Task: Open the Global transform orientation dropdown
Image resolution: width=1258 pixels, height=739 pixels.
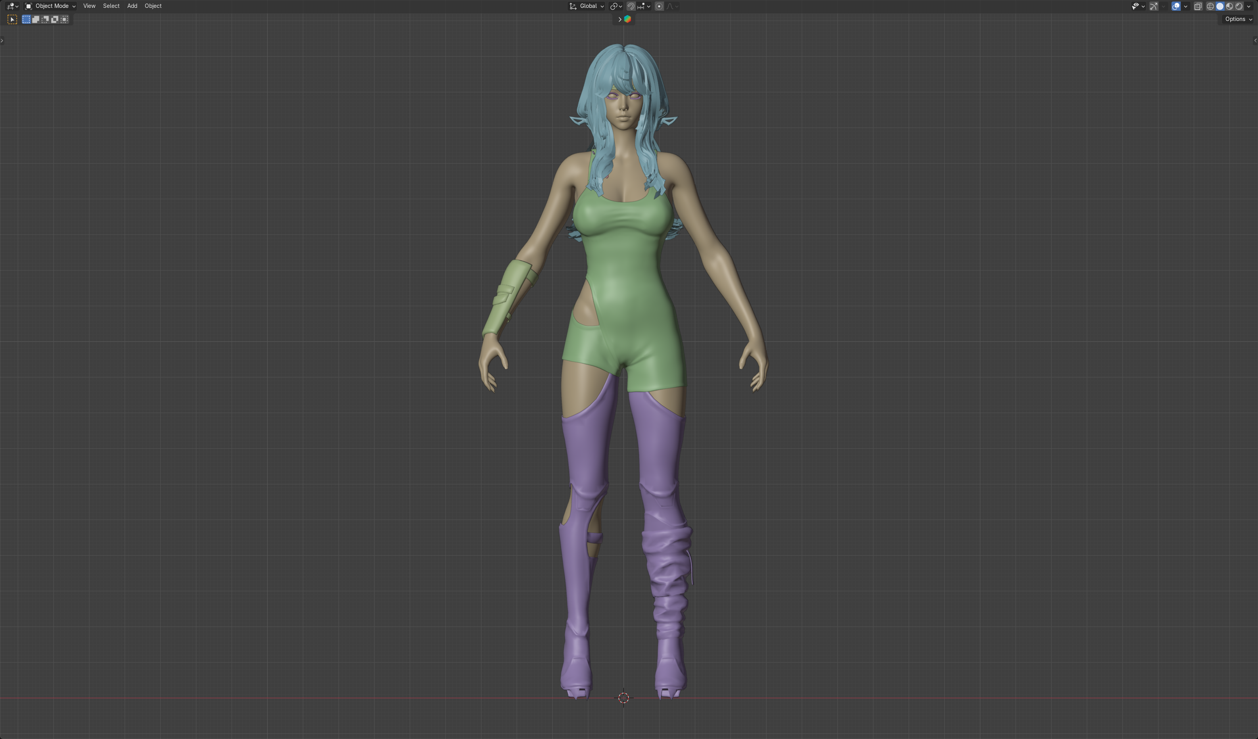Action: [587, 6]
